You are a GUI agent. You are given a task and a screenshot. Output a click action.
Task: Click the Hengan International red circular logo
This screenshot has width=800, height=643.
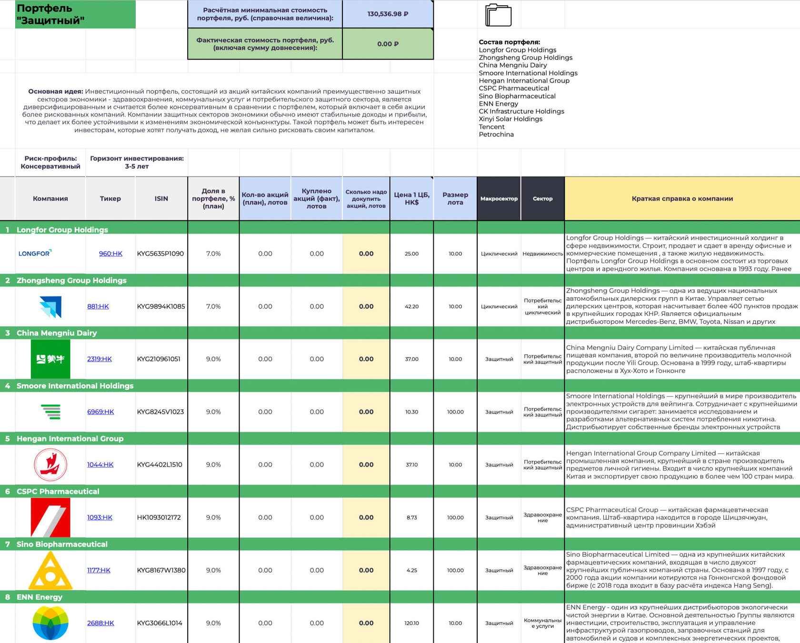click(x=50, y=465)
